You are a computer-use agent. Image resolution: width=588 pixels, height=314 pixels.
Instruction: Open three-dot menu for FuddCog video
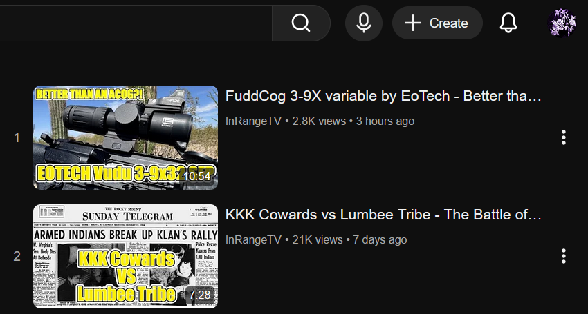[564, 138]
